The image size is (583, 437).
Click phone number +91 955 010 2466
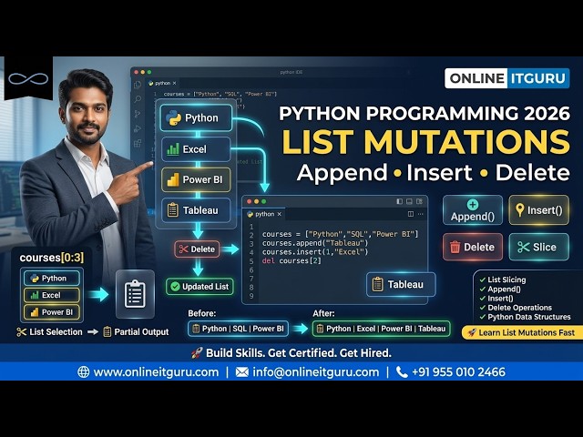[458, 372]
